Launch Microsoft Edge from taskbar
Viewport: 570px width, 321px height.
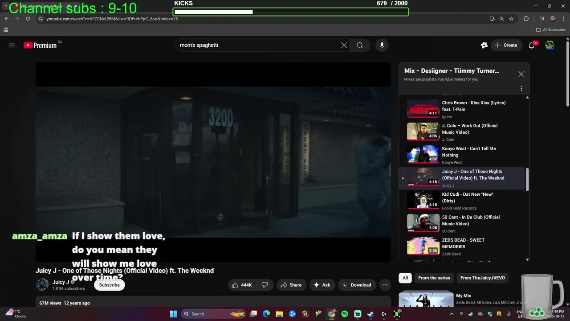click(266, 314)
